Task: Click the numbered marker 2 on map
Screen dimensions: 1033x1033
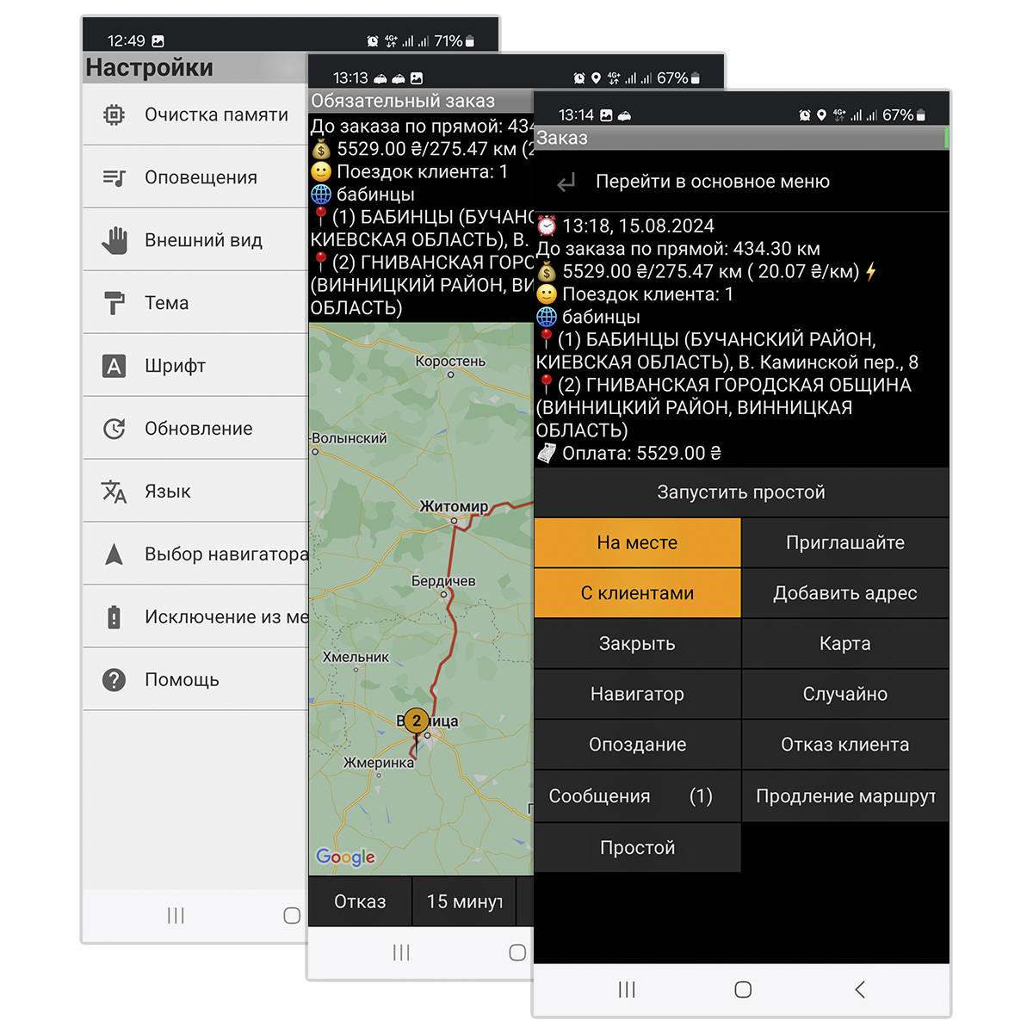Action: pyautogui.click(x=417, y=721)
